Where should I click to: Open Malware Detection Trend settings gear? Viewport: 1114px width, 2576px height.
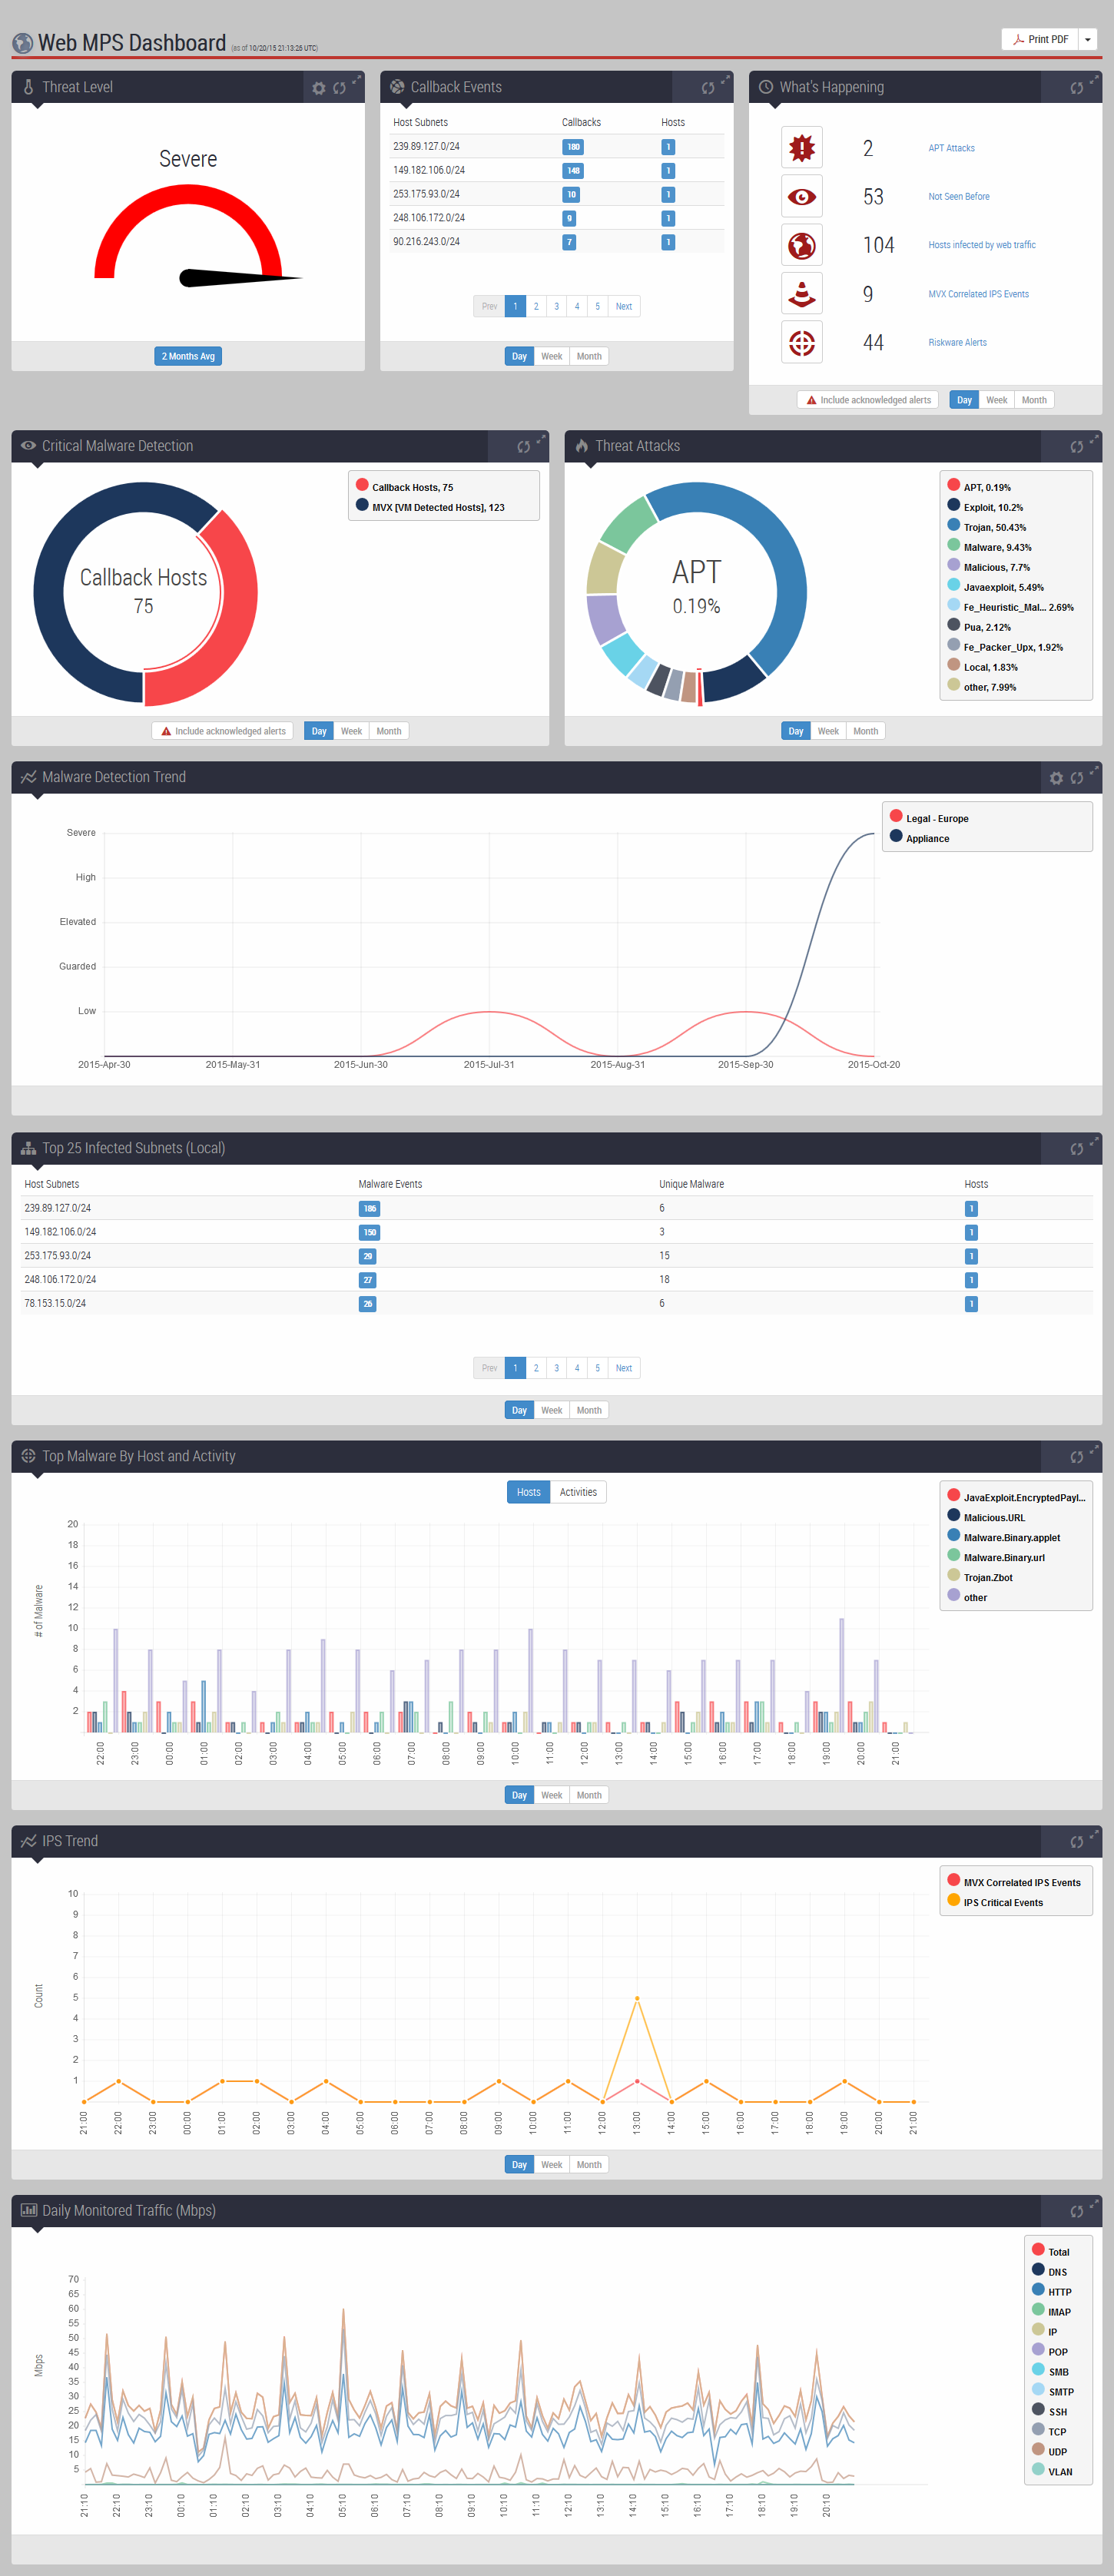coord(1056,778)
